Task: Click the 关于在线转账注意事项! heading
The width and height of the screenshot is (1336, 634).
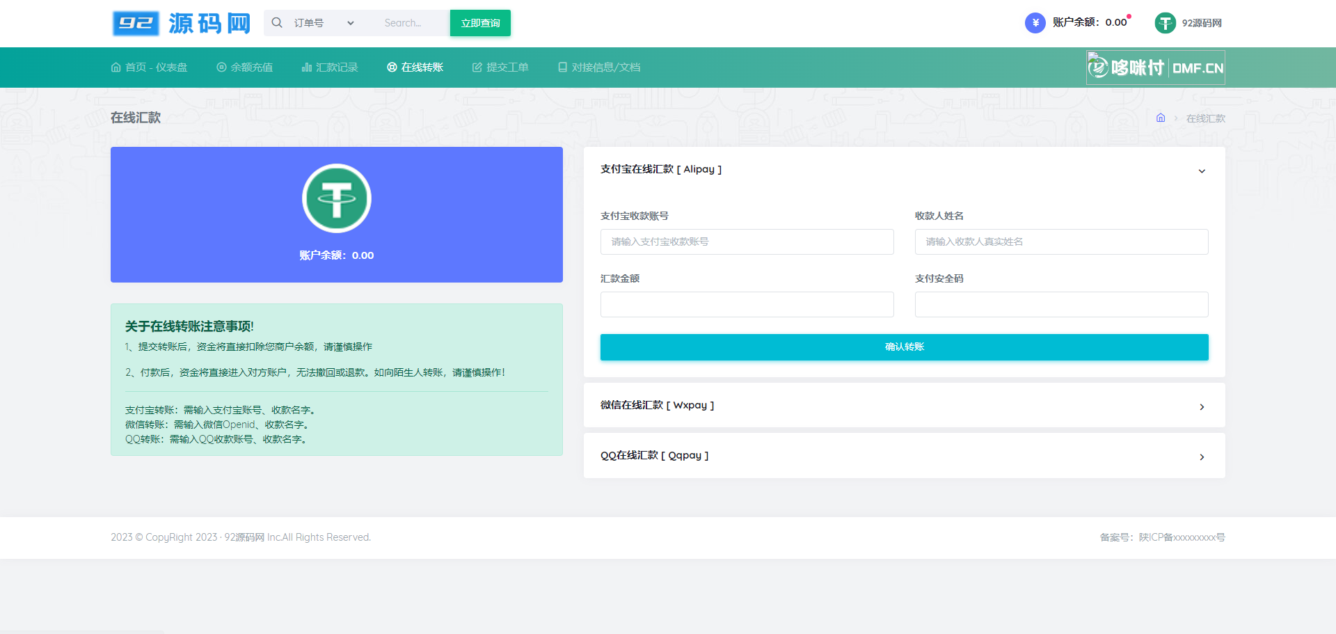Action: 189,326
